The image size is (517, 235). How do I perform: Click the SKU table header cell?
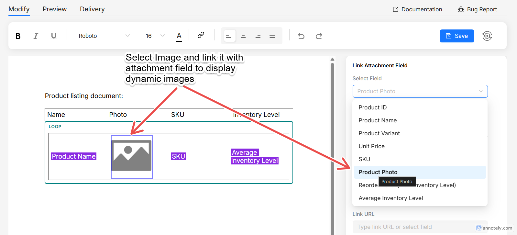pos(200,115)
